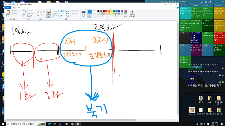This screenshot has width=225, height=126.
Task: Select the Text tool
Action: pos(44,12)
